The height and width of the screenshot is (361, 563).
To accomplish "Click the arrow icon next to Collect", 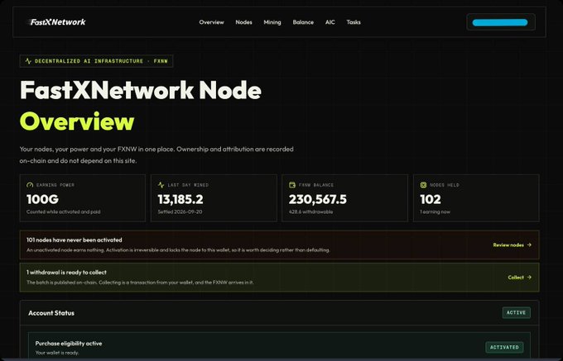I will (529, 278).
